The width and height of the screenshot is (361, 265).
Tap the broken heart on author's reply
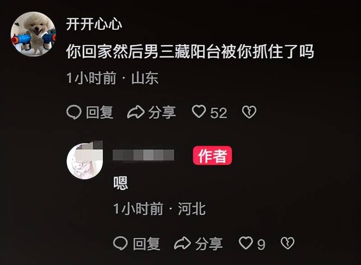pyautogui.click(x=287, y=243)
